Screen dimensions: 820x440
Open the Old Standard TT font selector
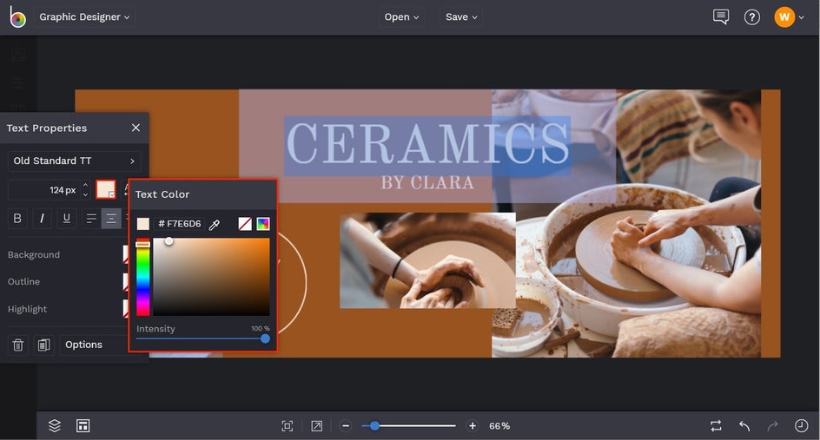[75, 161]
